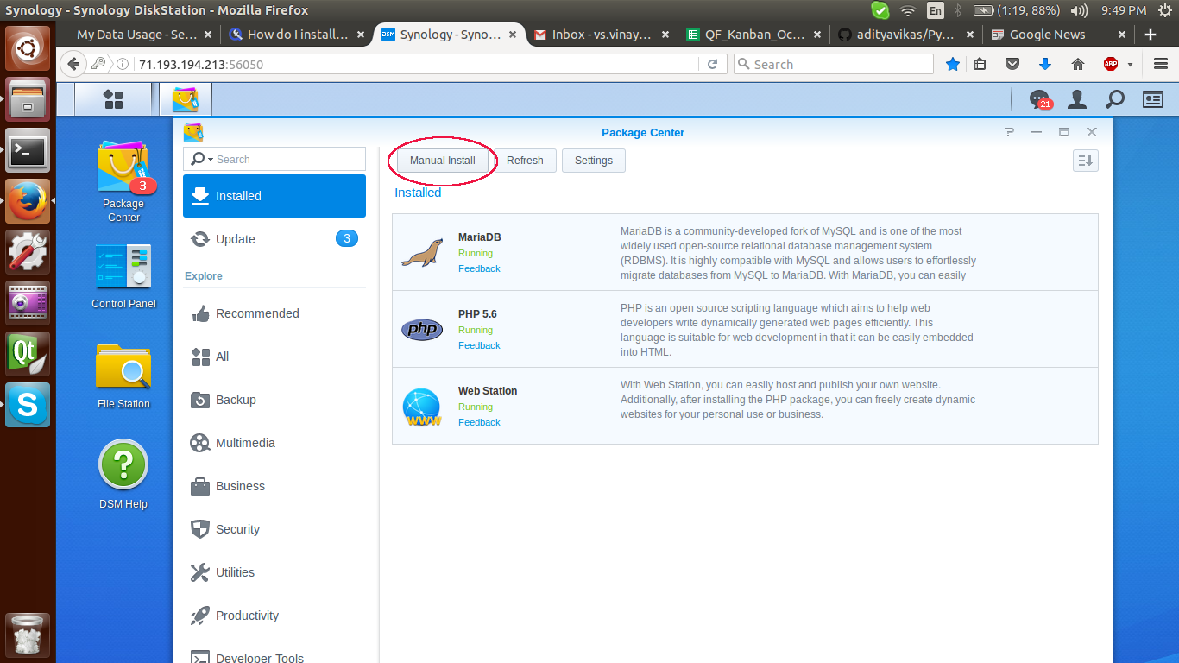Click sort order icon in Package Center
The height and width of the screenshot is (663, 1179).
(x=1085, y=161)
